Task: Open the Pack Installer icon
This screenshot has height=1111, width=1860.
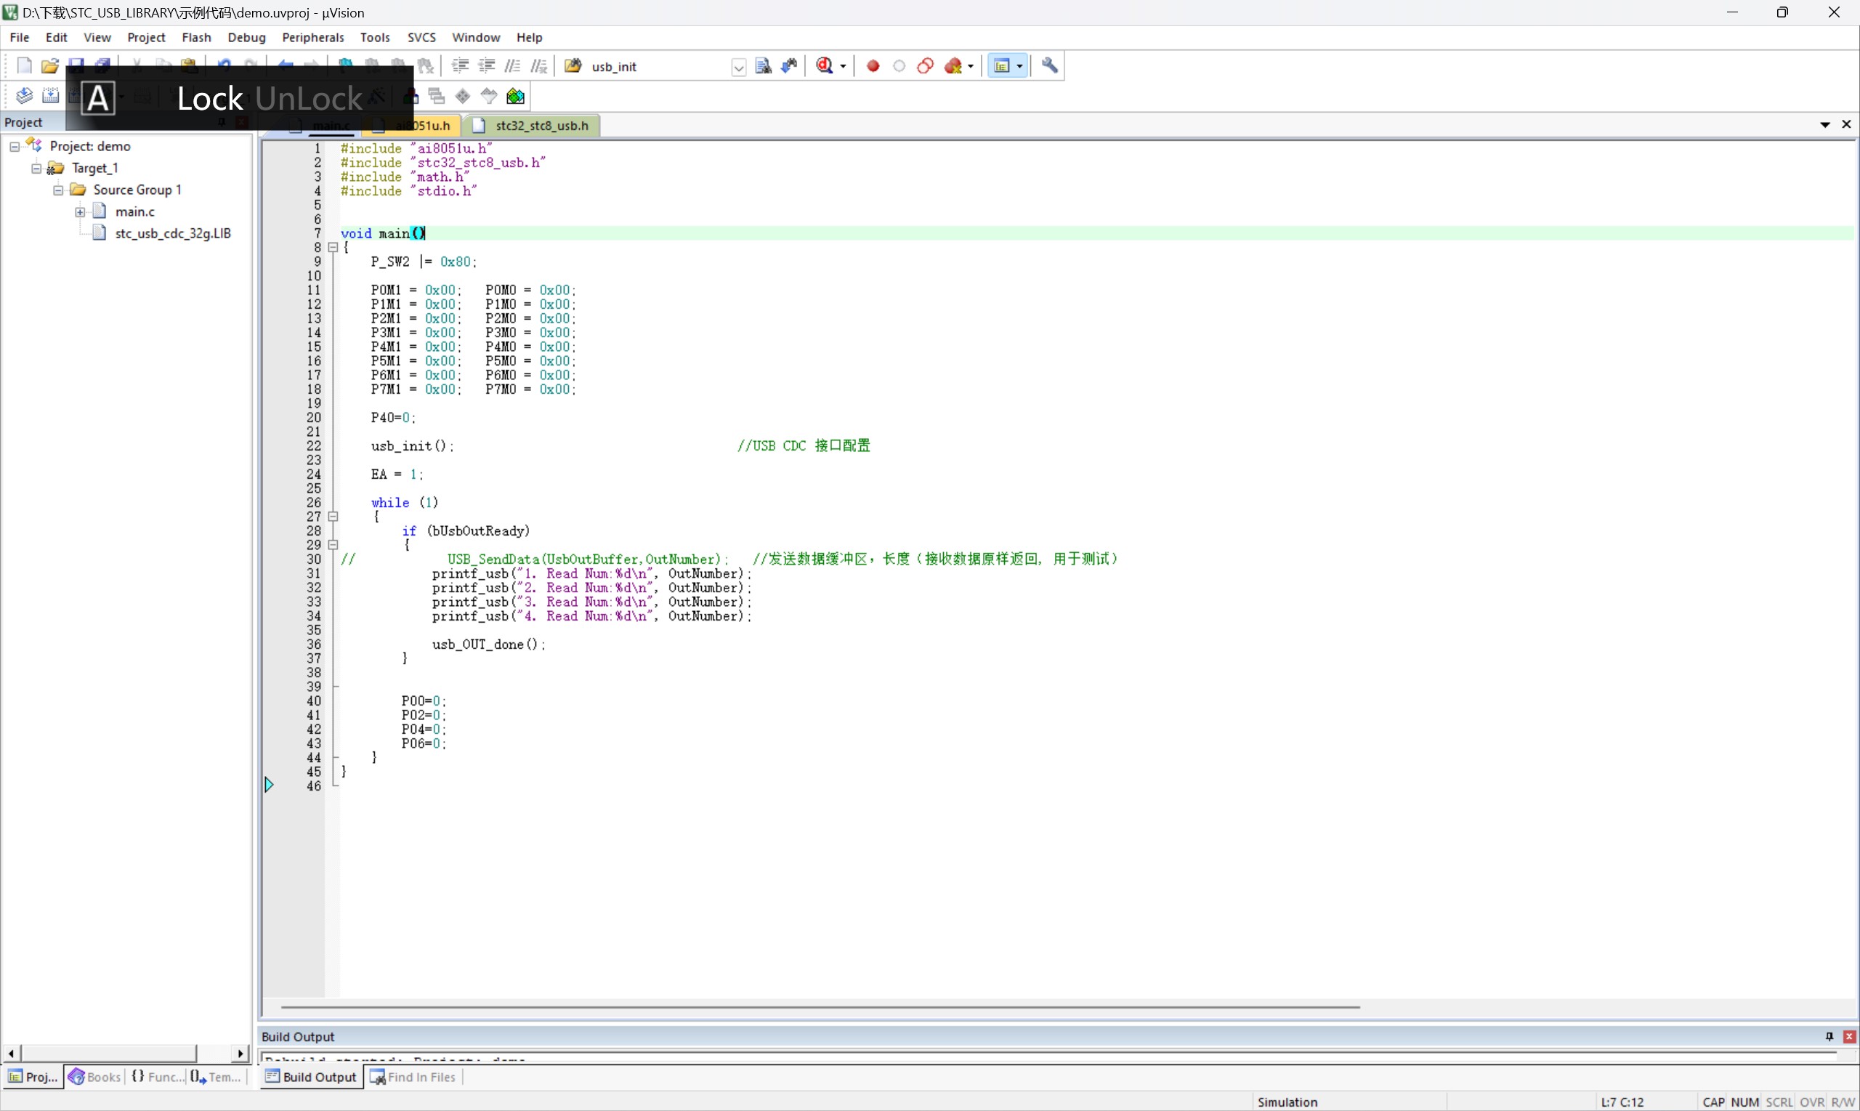Action: click(515, 96)
